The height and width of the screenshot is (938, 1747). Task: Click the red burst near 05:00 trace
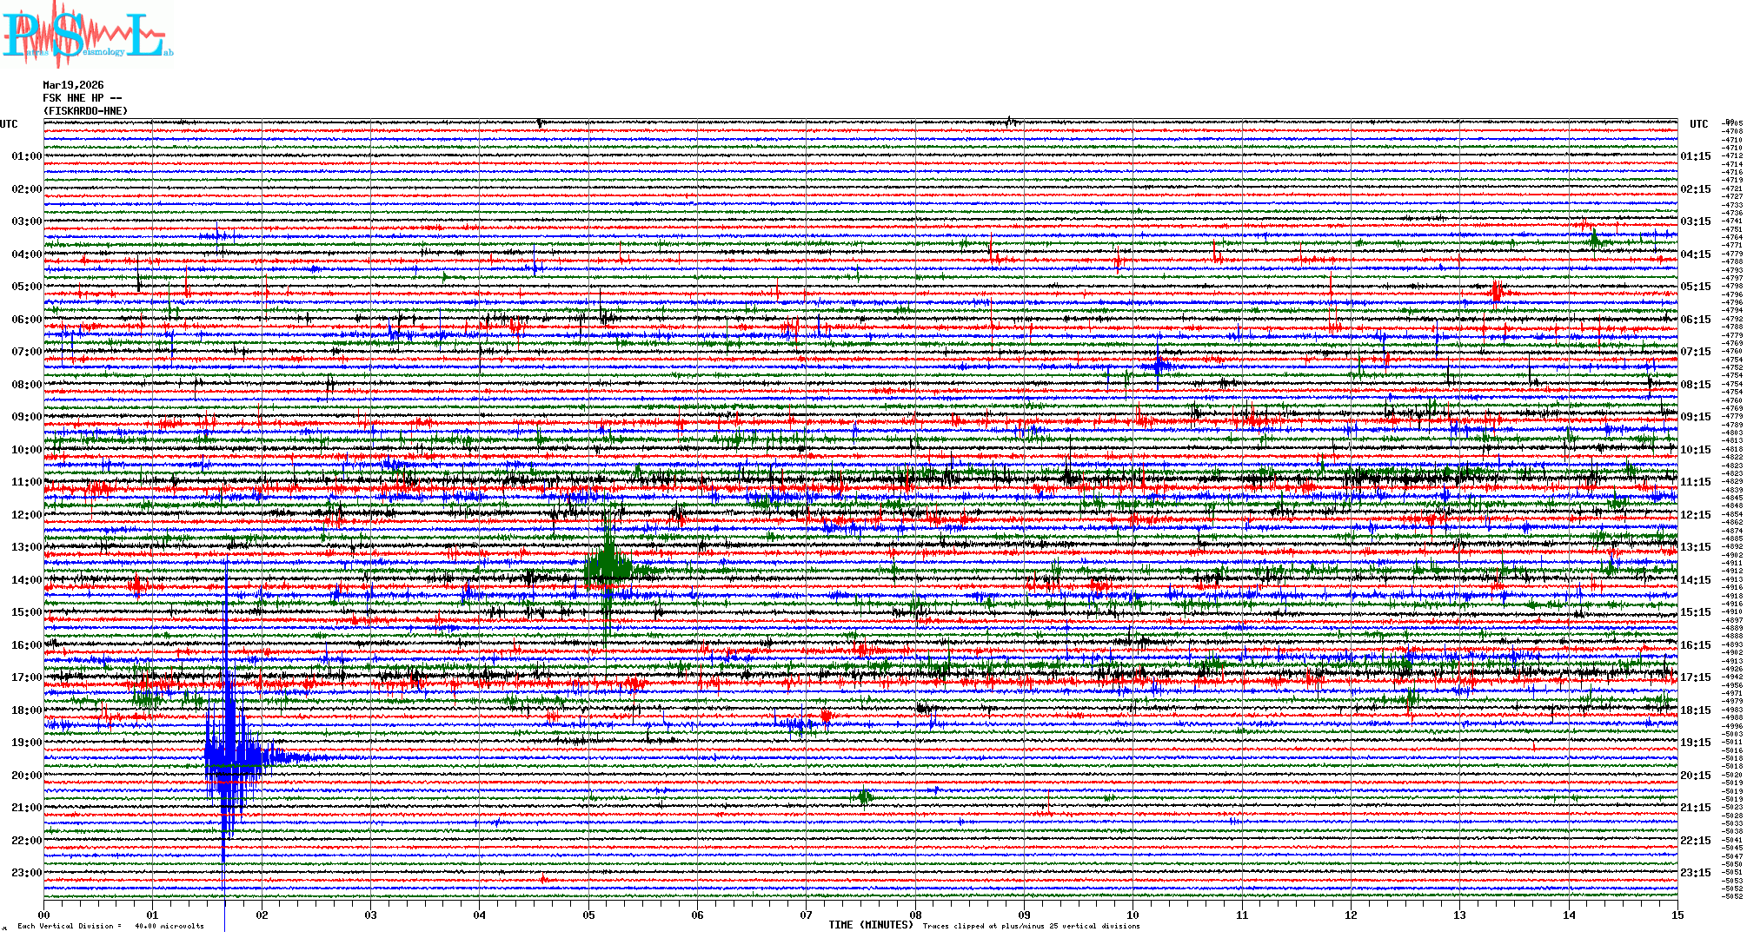(1496, 293)
